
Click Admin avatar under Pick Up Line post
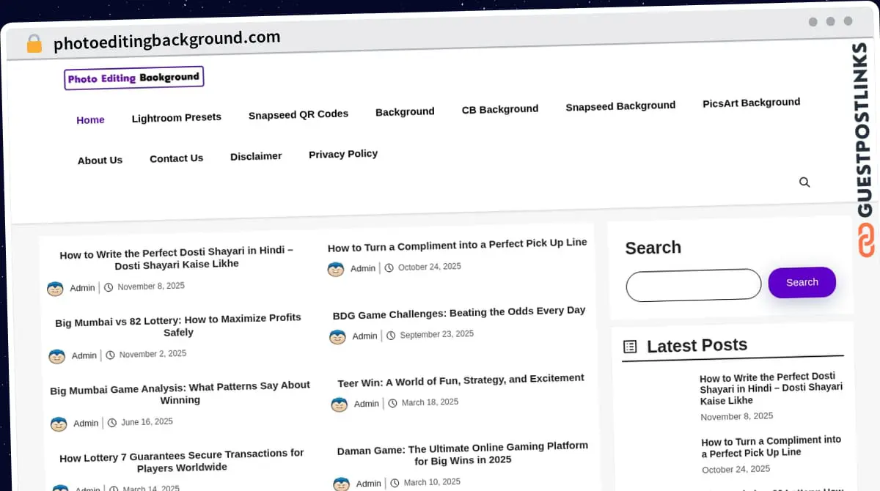click(x=336, y=269)
